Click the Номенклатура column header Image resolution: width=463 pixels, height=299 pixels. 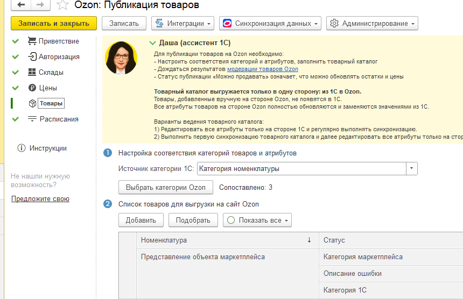point(228,240)
